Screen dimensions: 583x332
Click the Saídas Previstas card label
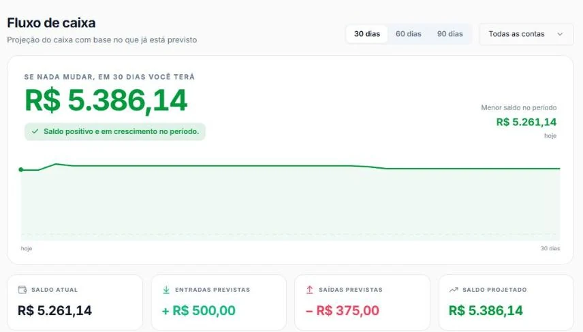coord(350,290)
